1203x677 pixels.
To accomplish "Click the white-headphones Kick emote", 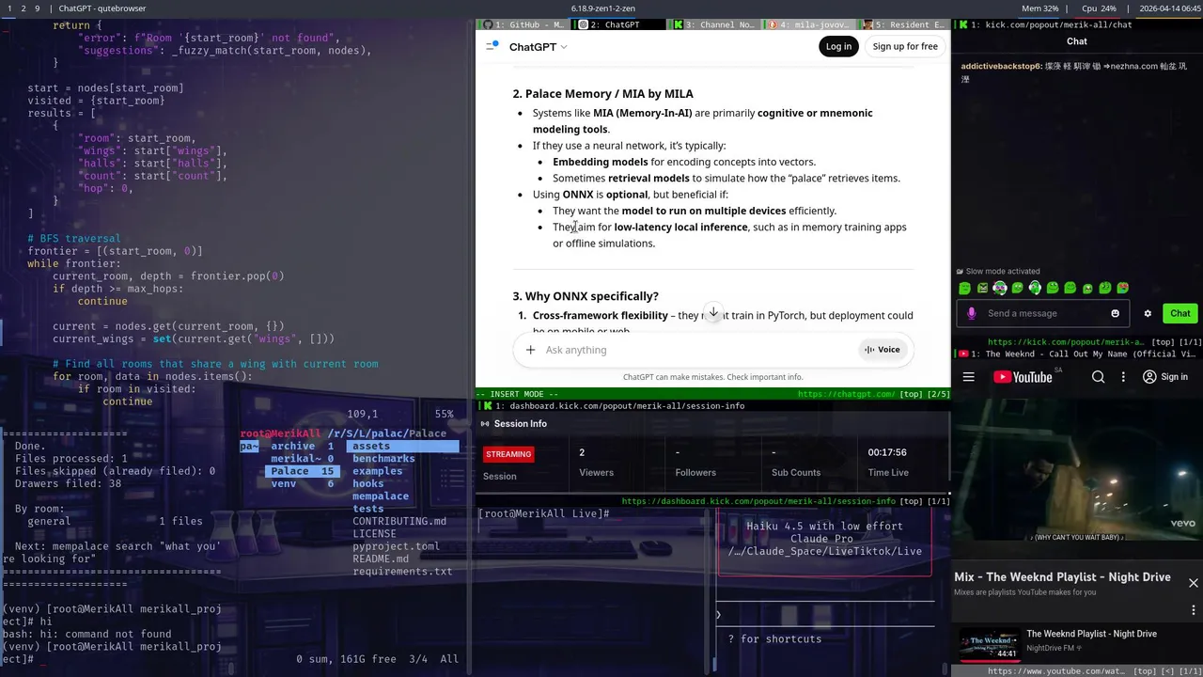I will (1035, 288).
